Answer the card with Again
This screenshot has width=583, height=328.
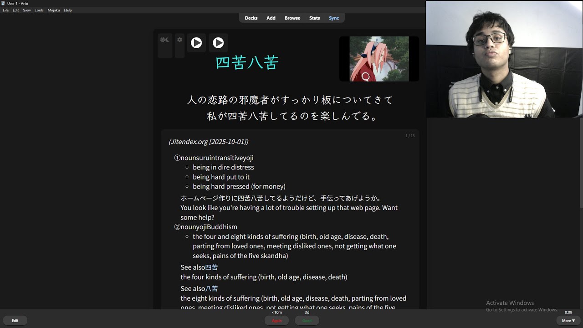(277, 321)
